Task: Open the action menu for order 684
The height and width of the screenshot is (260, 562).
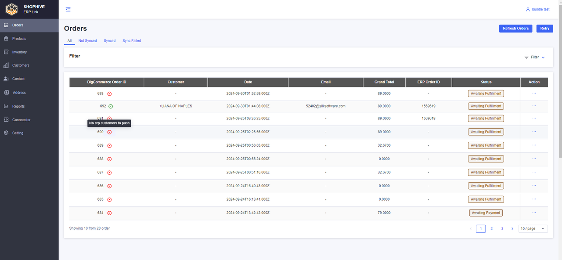Action: 534,213
